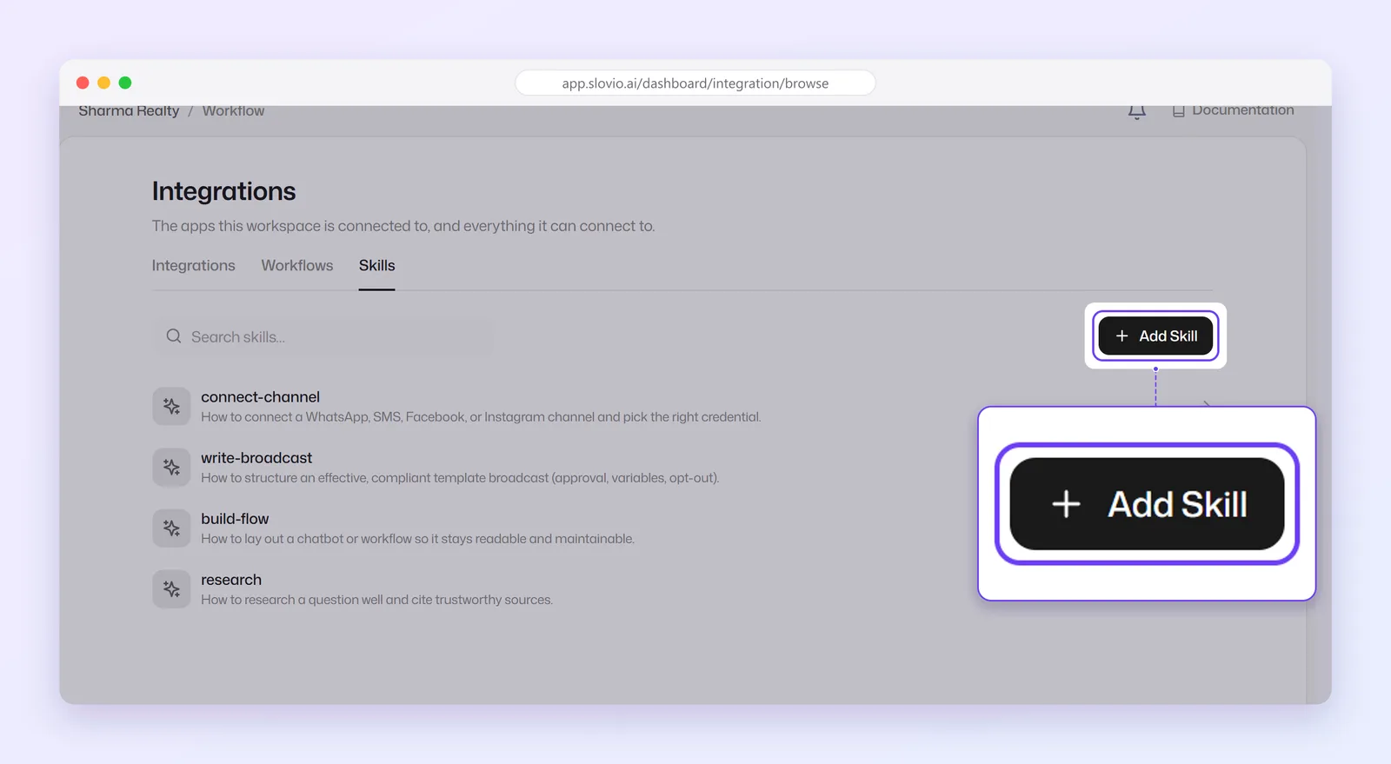Viewport: 1391px width, 764px height.
Task: Click the magnifier icon in skills search
Action: [174, 336]
